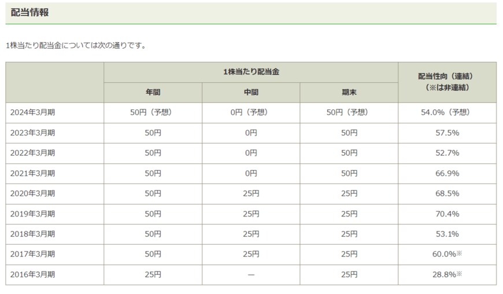This screenshot has height=294, width=503.
Task: Click the 2019年3月期 row label
Action: click(32, 214)
